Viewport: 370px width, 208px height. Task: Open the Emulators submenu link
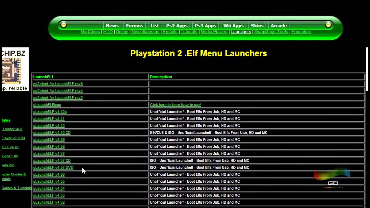coord(301,32)
